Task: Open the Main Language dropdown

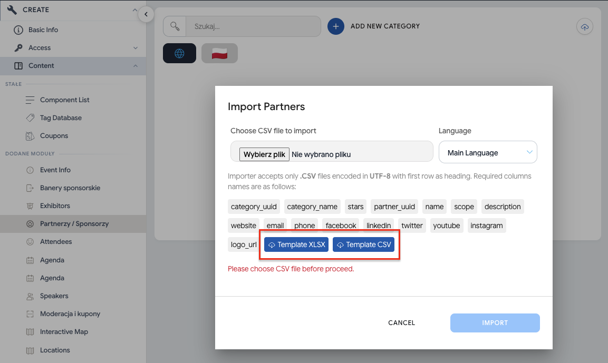Action: coord(488,152)
